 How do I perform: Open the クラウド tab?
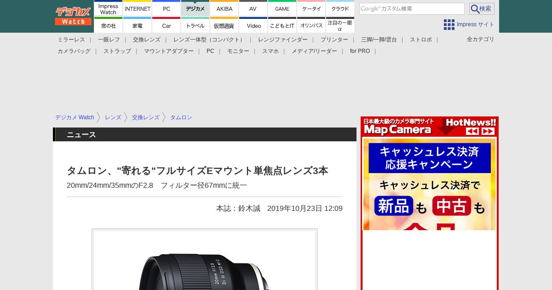point(340,8)
